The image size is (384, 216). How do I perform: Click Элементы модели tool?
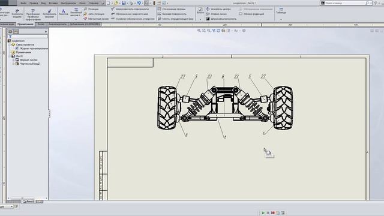(x=17, y=13)
